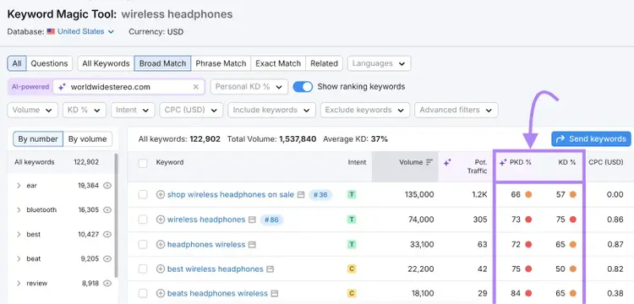Open the Personal KD % dropdown
634x304 pixels.
click(x=249, y=87)
